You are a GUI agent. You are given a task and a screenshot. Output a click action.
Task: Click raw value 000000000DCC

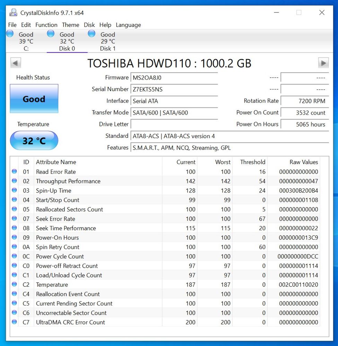[298, 256]
